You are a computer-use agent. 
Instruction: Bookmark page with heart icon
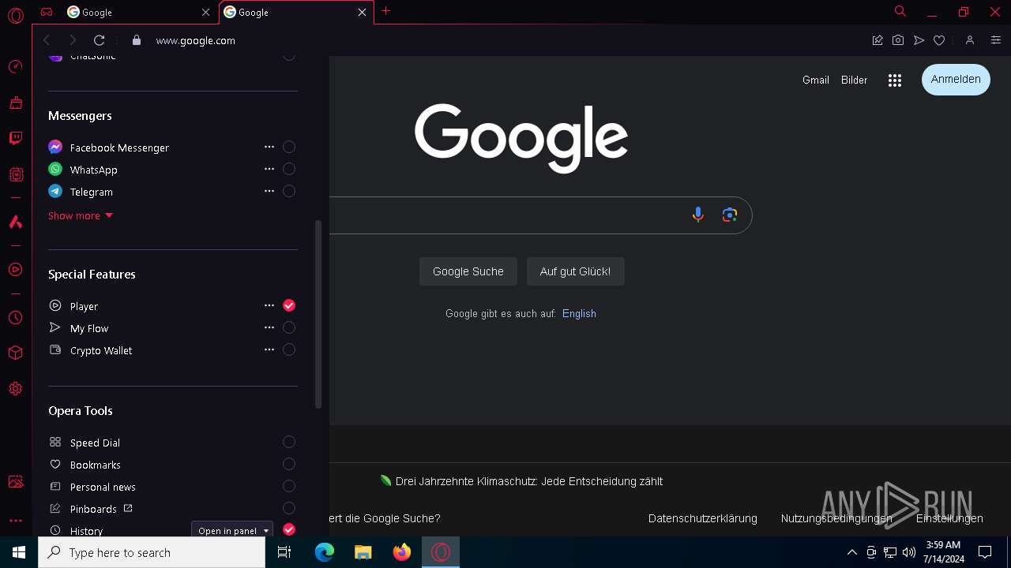tap(939, 40)
